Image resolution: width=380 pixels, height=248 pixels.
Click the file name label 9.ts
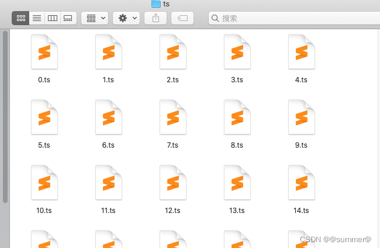pyautogui.click(x=301, y=145)
